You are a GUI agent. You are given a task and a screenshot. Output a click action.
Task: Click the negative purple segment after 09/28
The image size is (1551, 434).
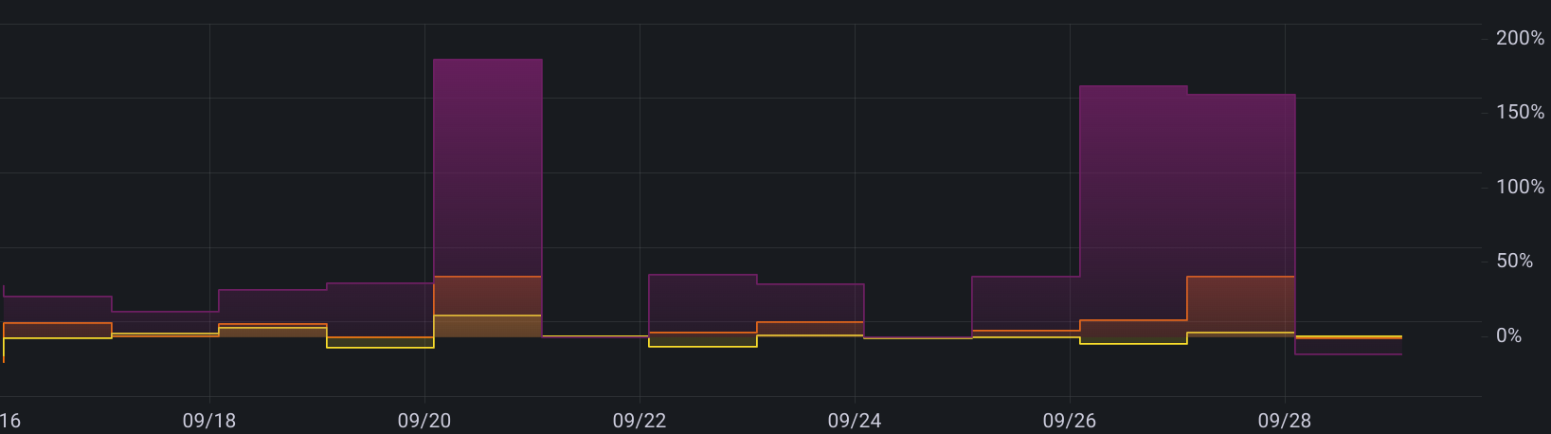1348,347
